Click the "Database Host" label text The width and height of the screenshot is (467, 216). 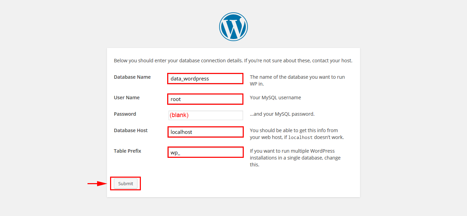point(131,130)
